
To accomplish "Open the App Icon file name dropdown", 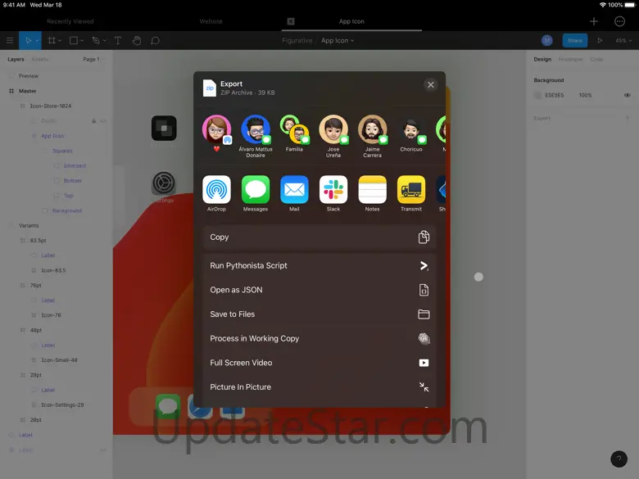I will coord(338,40).
